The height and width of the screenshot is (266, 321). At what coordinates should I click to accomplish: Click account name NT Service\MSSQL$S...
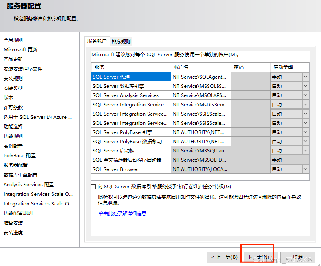click(201, 86)
